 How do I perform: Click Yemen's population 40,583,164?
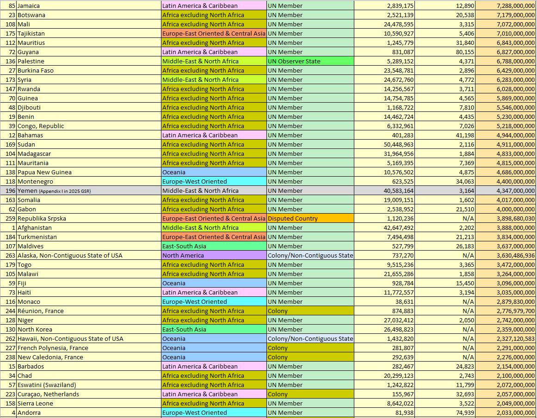384,191
